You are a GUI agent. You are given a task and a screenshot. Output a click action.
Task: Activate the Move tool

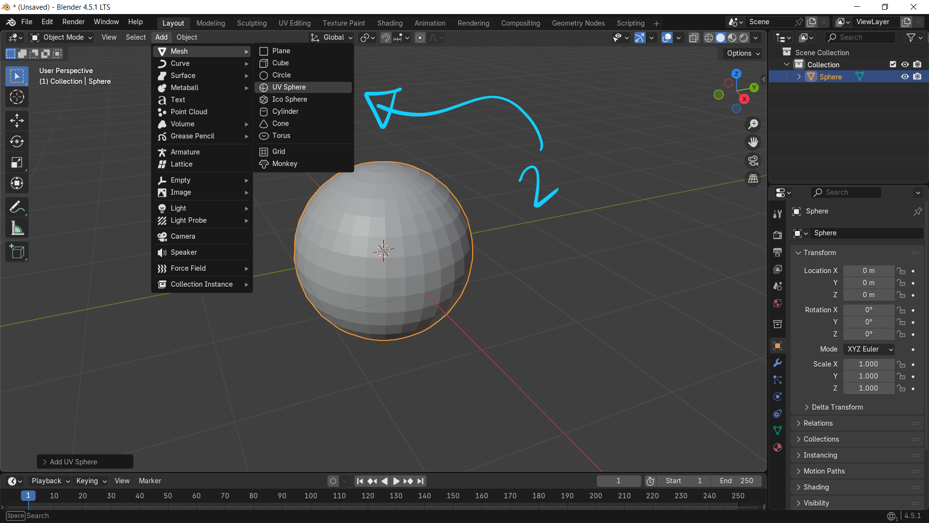click(17, 121)
